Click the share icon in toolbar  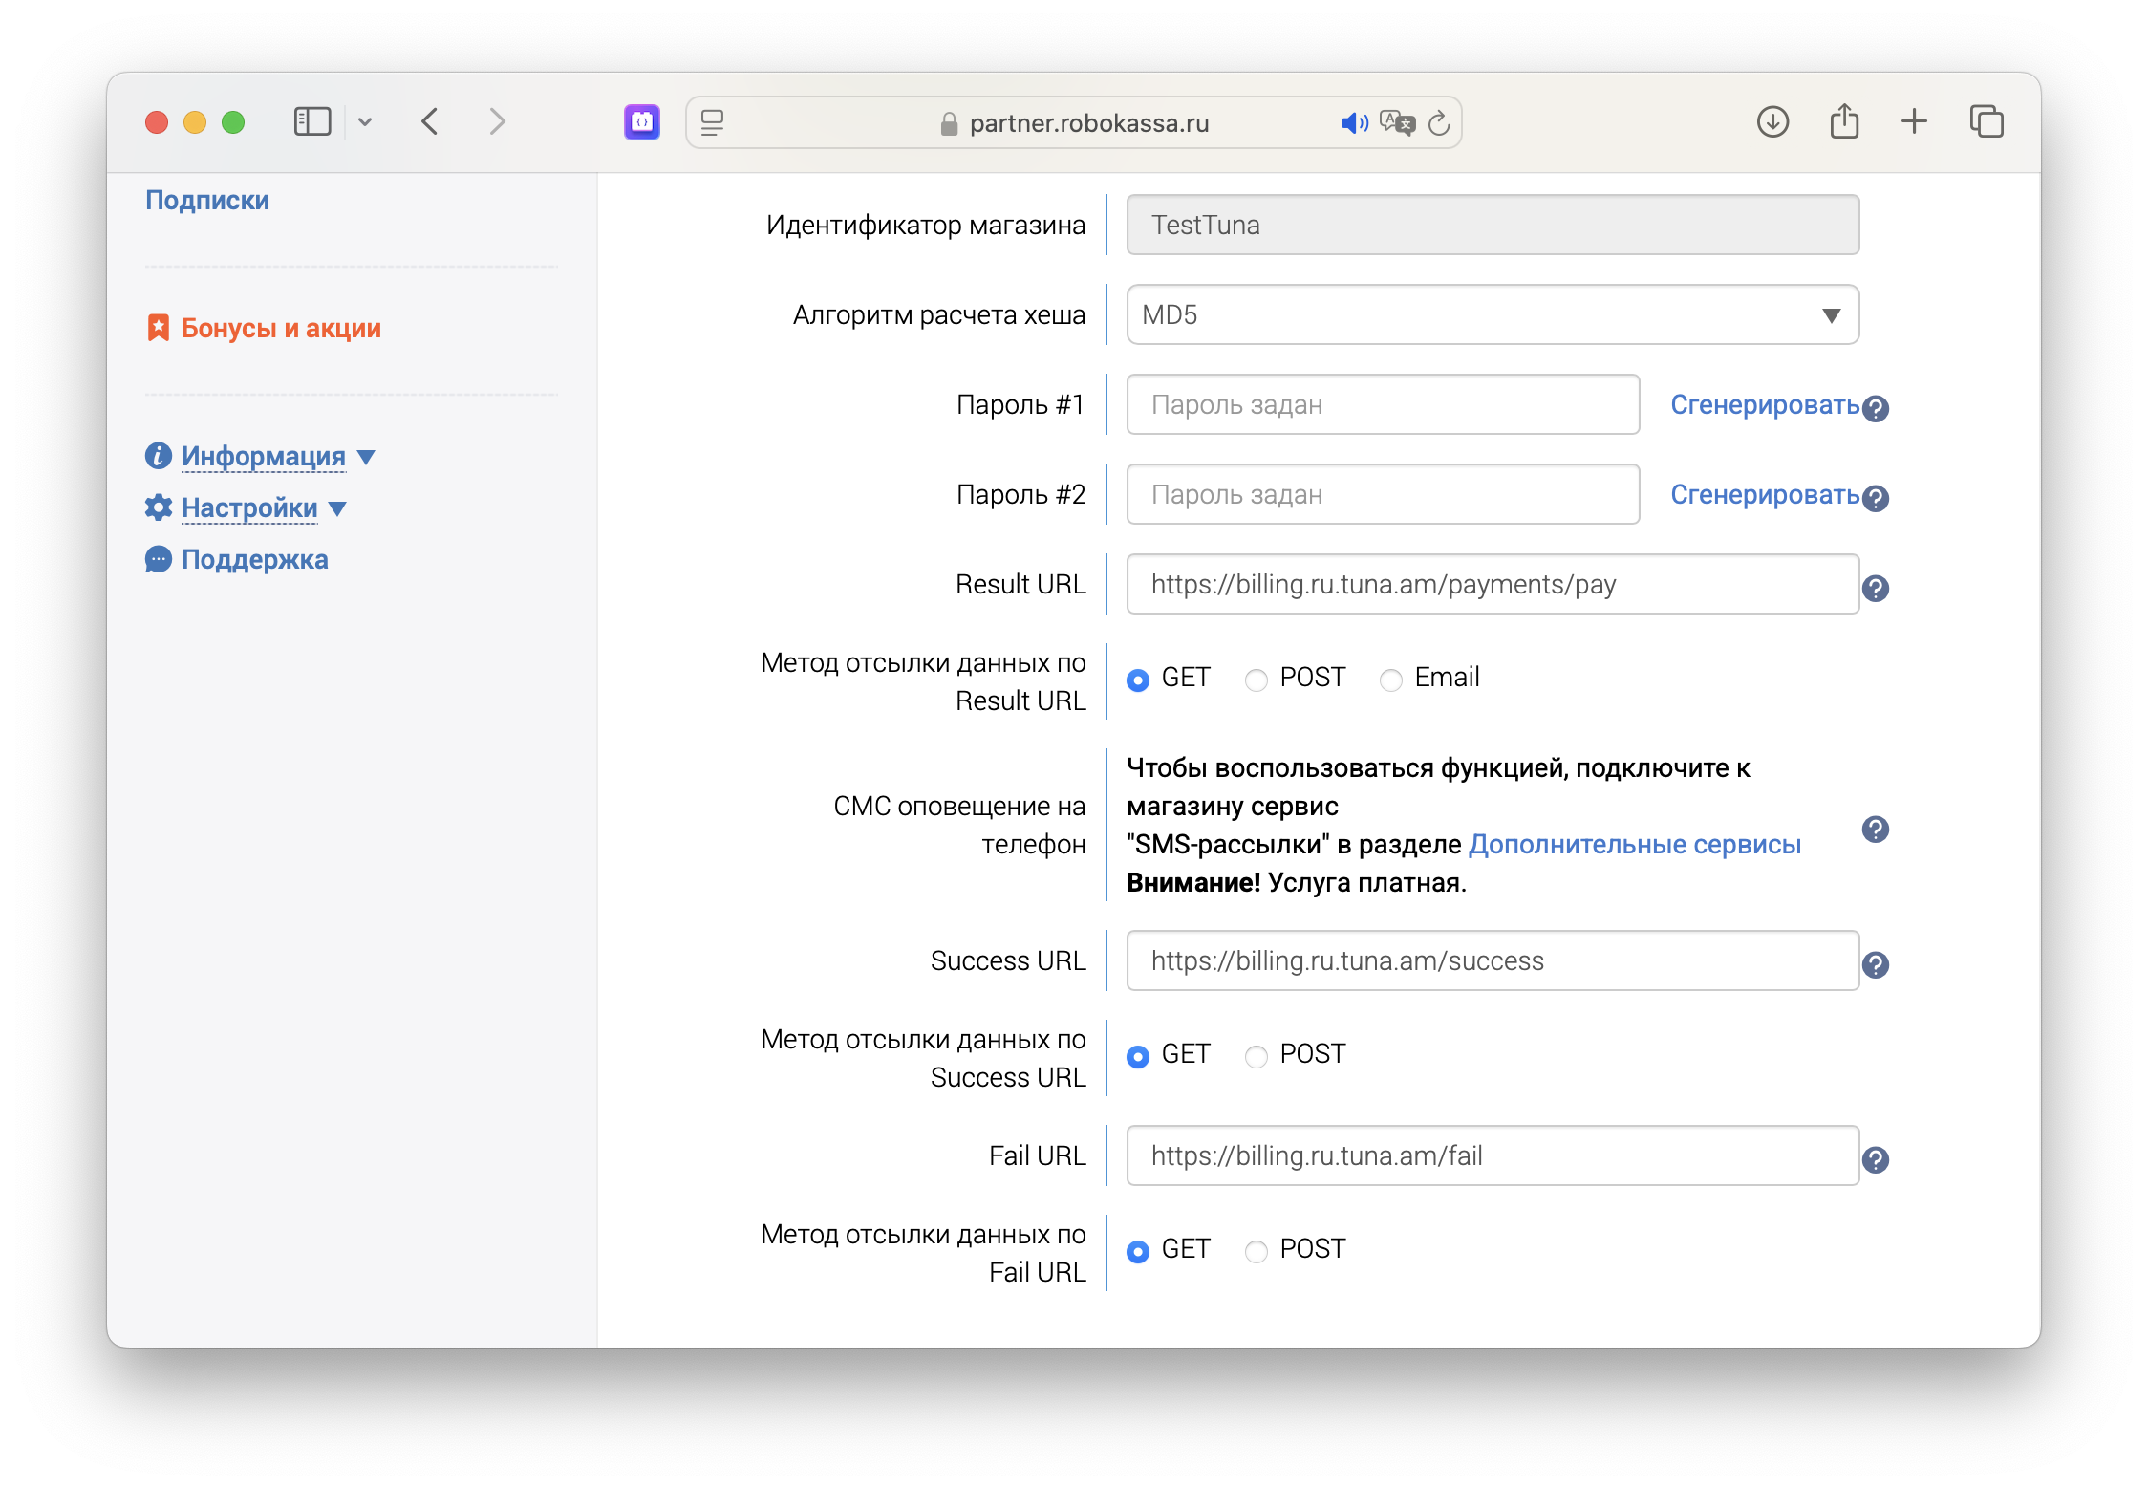click(1844, 122)
